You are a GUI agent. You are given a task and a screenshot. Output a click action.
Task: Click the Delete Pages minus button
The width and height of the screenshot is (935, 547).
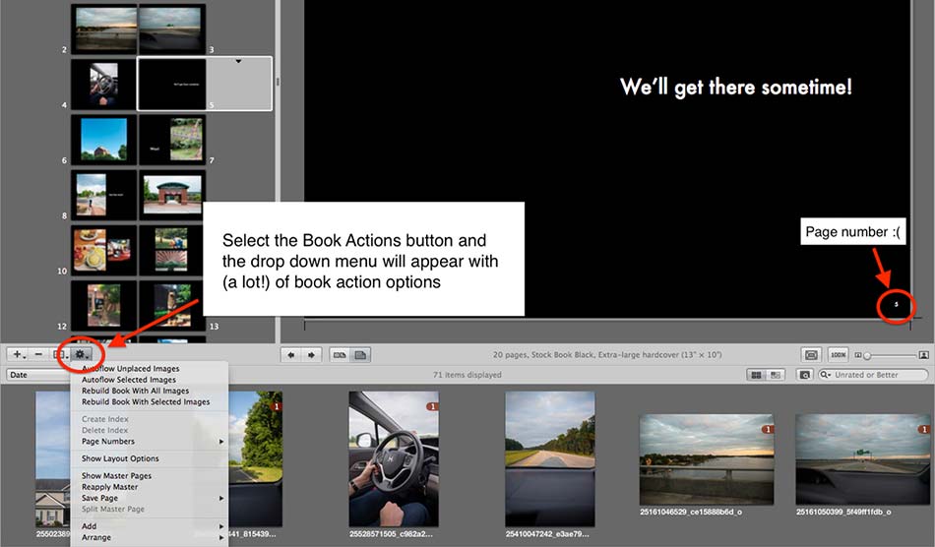pos(39,353)
